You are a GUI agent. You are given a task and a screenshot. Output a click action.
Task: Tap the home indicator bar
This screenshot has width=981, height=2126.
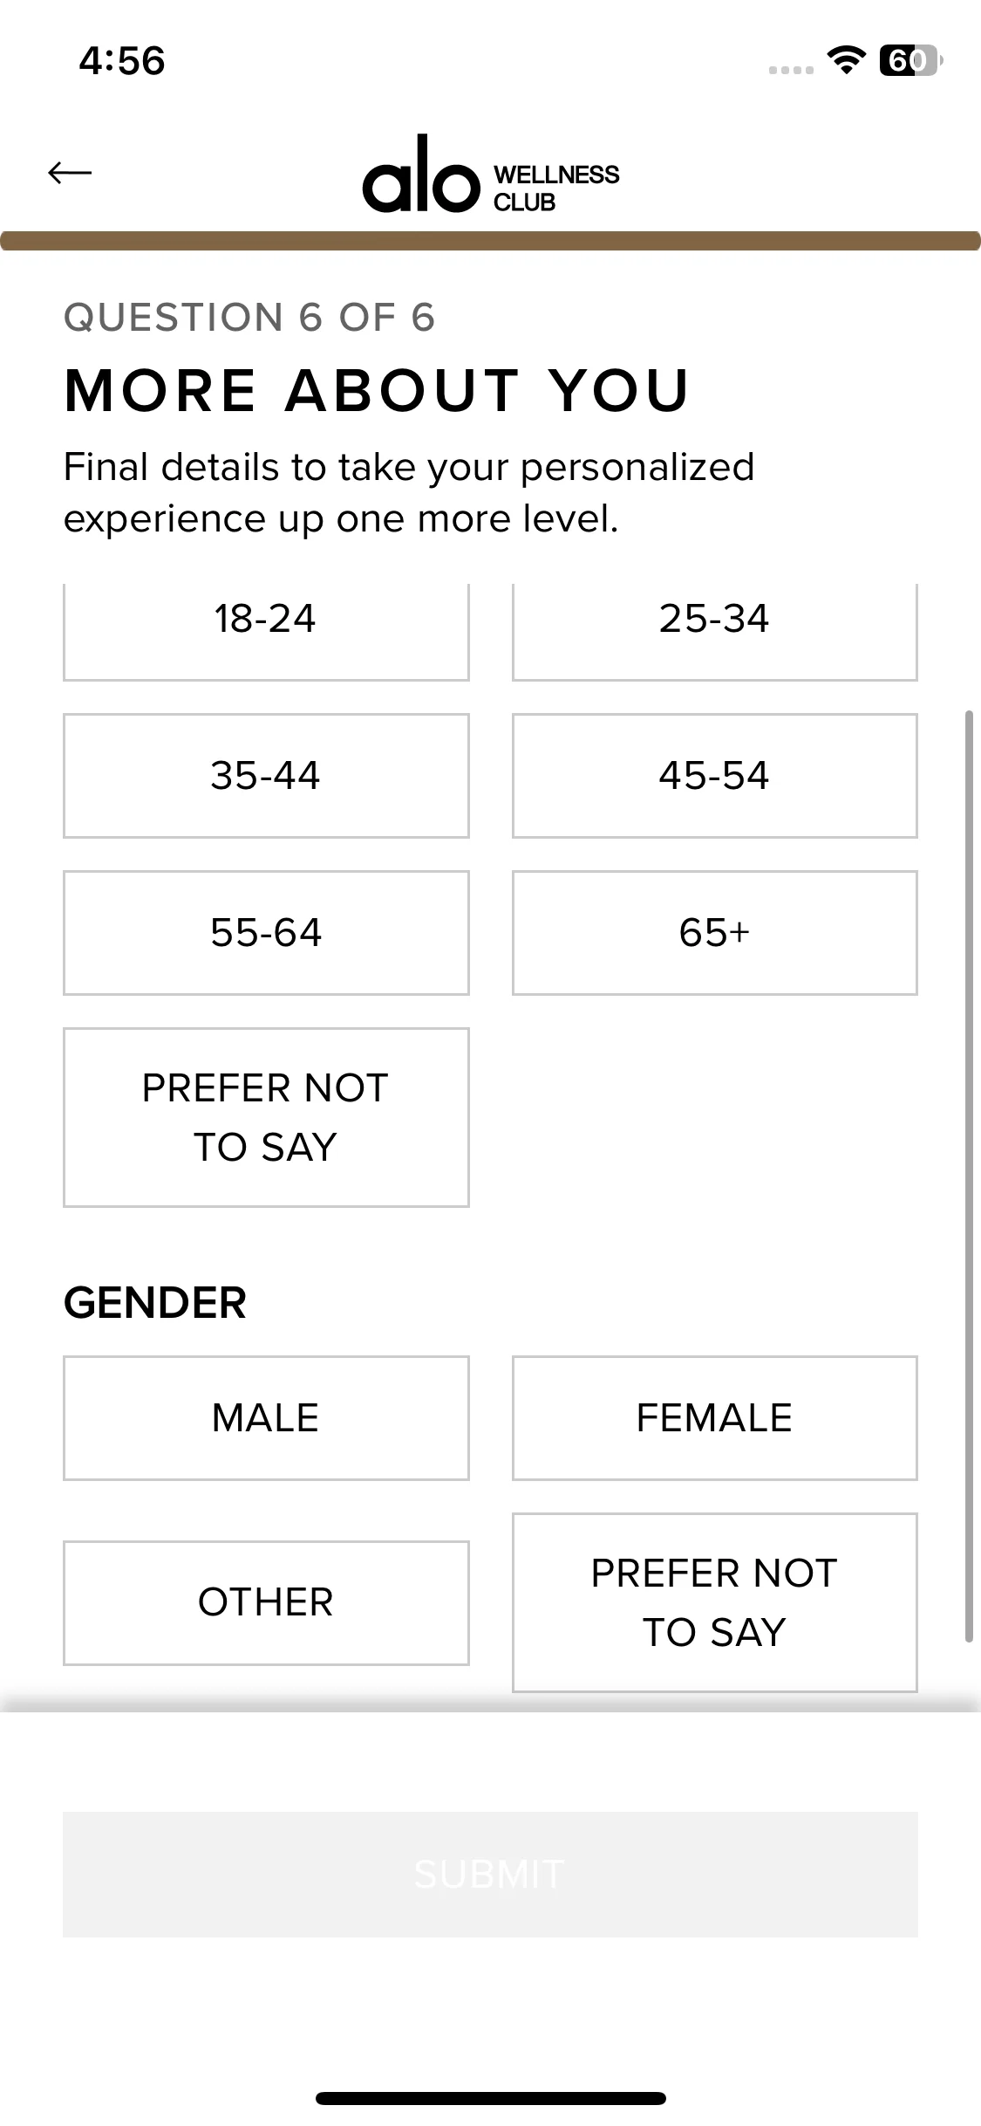(x=490, y=2098)
